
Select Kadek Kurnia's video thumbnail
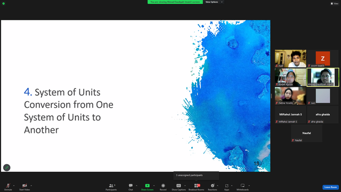tap(290, 77)
